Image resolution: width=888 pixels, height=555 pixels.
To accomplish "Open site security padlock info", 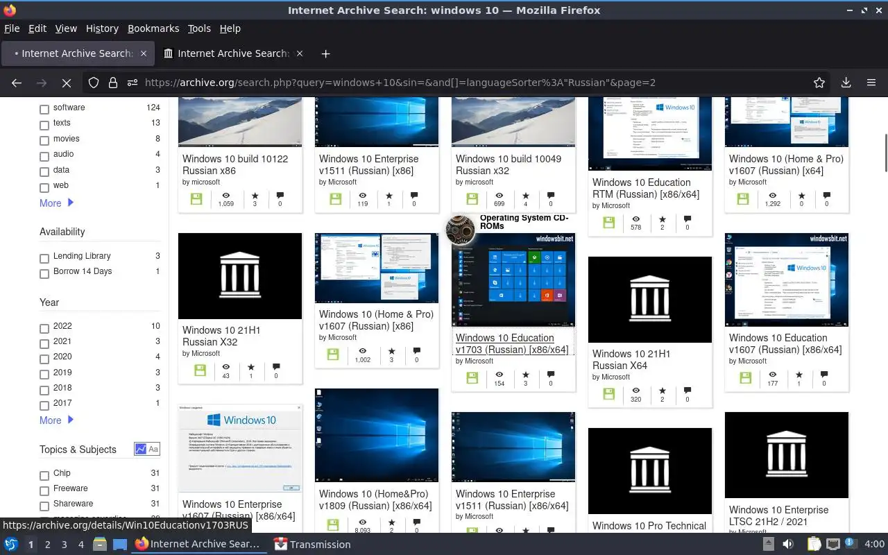I will coord(113,83).
